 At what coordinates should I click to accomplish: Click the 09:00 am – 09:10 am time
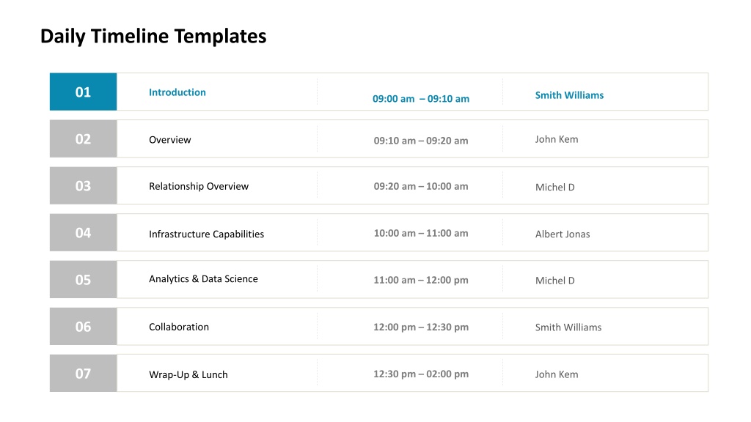[421, 99]
